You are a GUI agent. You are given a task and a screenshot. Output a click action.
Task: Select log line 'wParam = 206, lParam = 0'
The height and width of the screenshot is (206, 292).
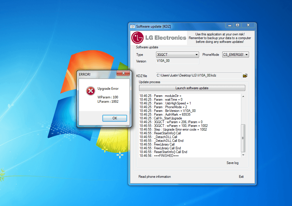171,122
